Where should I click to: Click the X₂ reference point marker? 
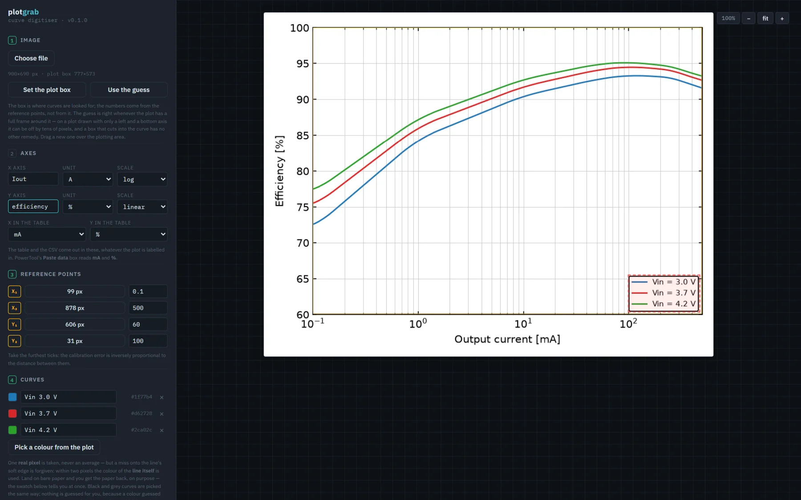pos(14,308)
